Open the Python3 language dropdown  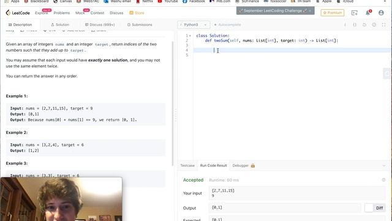tap(194, 25)
